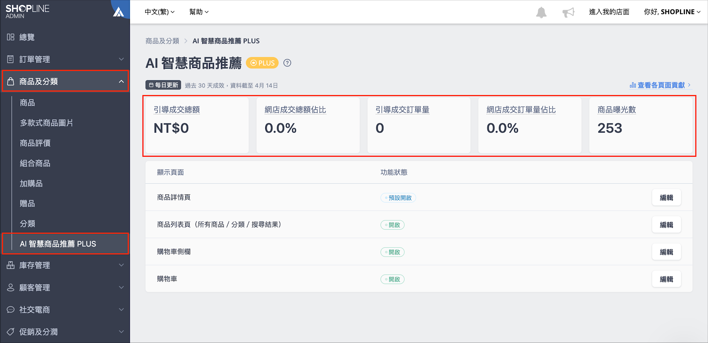Click the triangular logo icon atop the sidebar
This screenshot has height=343, width=708.
pyautogui.click(x=119, y=12)
